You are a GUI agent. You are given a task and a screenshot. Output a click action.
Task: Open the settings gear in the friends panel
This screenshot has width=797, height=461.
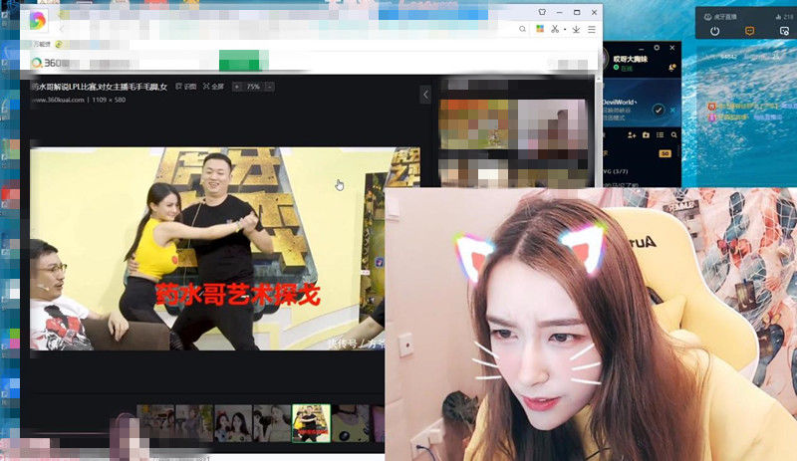coord(657,47)
